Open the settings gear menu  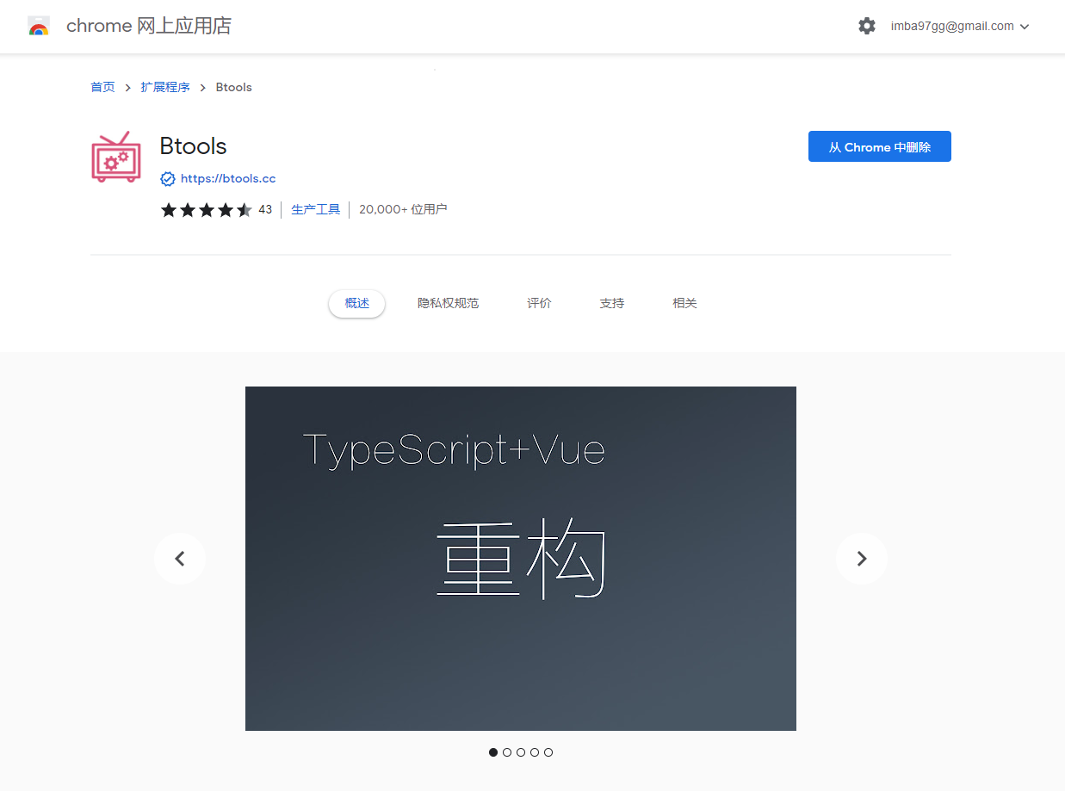(x=866, y=26)
